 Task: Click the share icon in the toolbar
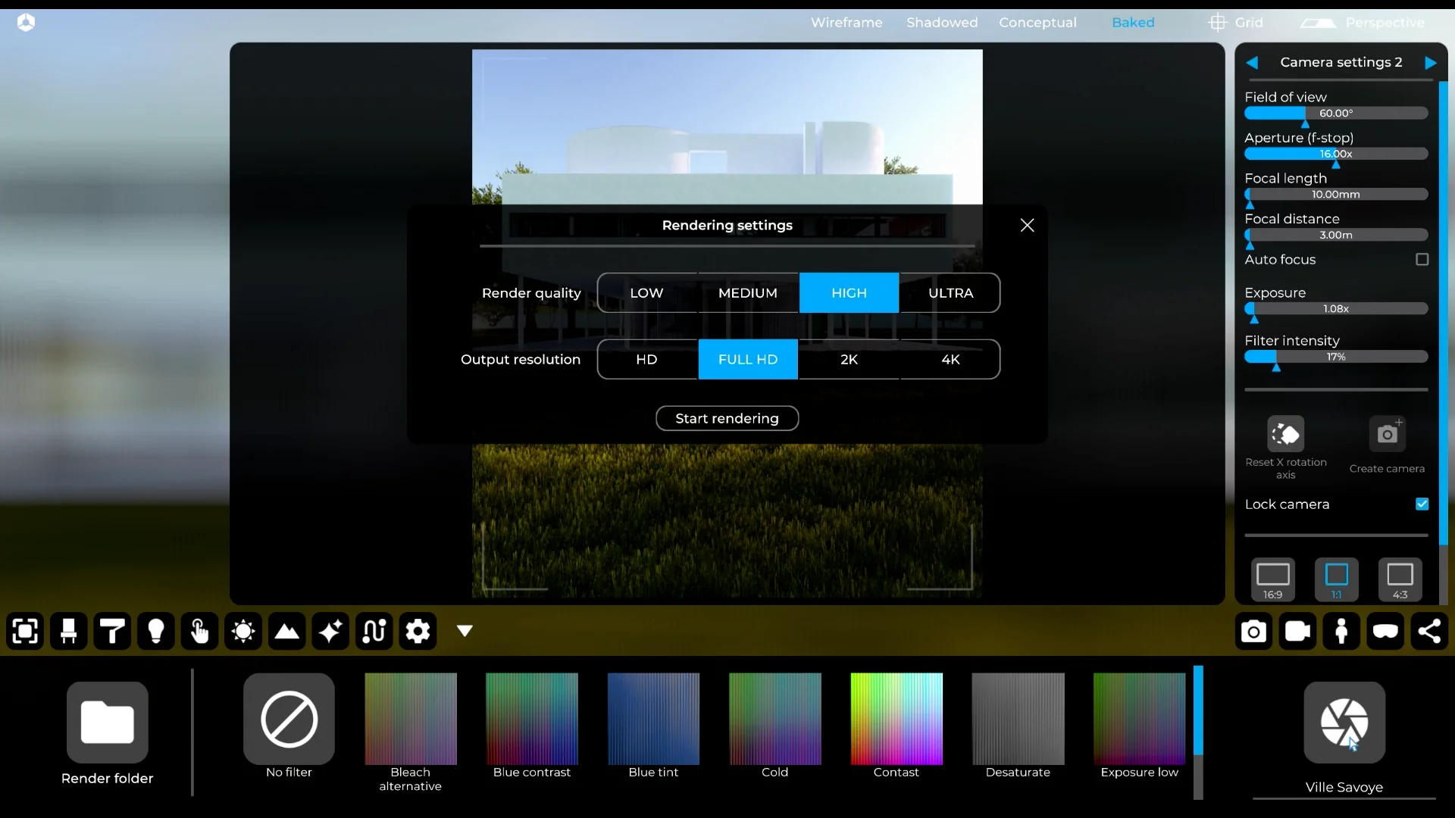[x=1429, y=631]
